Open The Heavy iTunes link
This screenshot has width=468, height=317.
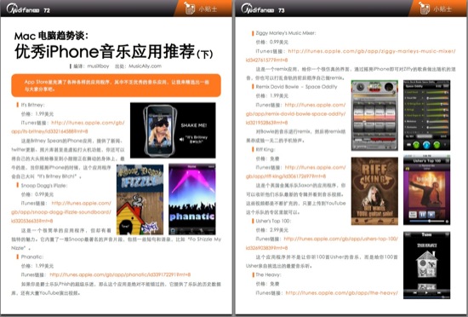pyautogui.click(x=341, y=293)
